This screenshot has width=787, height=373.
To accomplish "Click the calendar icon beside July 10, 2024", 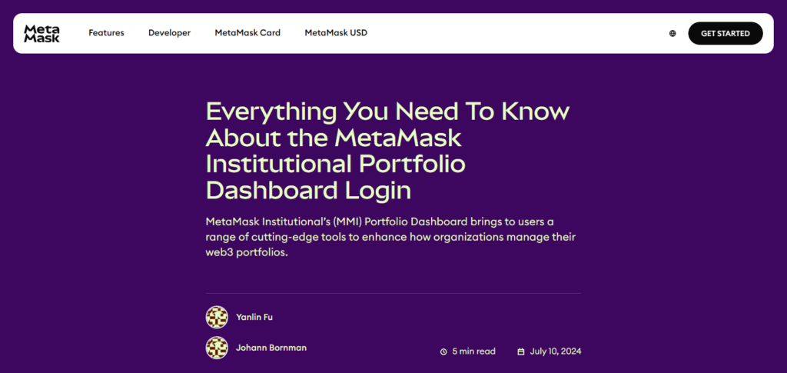I will pyautogui.click(x=521, y=352).
